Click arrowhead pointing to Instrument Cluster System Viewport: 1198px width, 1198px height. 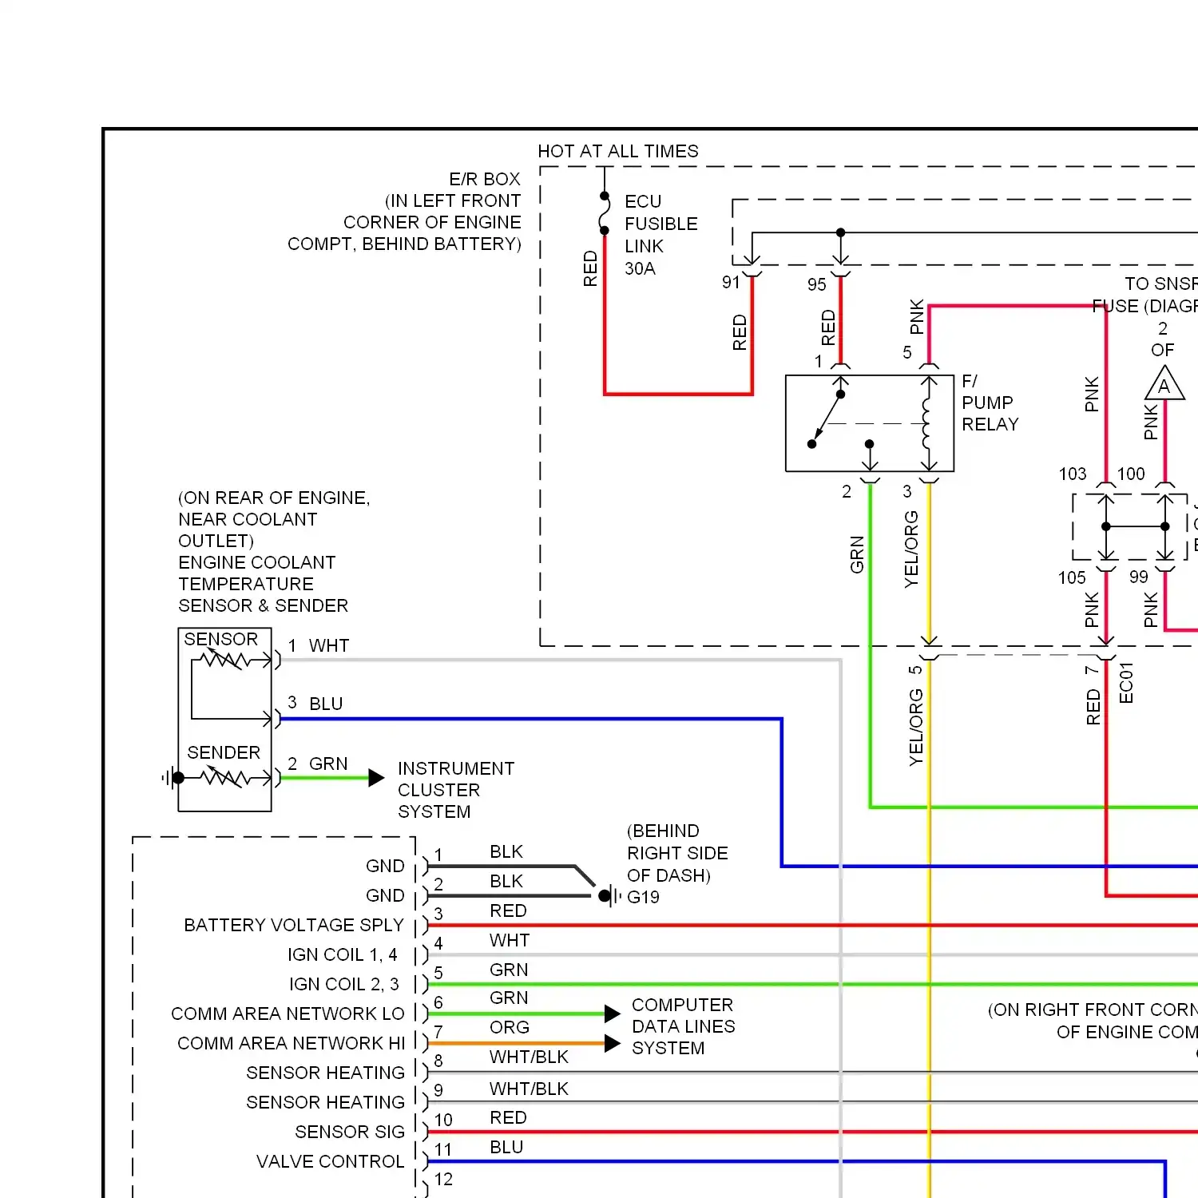point(377,778)
